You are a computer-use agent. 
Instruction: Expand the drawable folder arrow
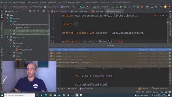point(10,43)
